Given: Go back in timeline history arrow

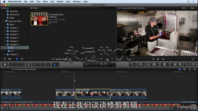Looking at the screenshot, I should click(x=3, y=69).
